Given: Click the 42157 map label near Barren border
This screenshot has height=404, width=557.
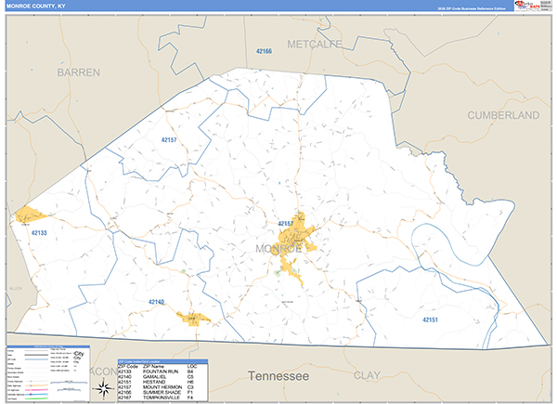Looking at the screenshot, I should [169, 140].
